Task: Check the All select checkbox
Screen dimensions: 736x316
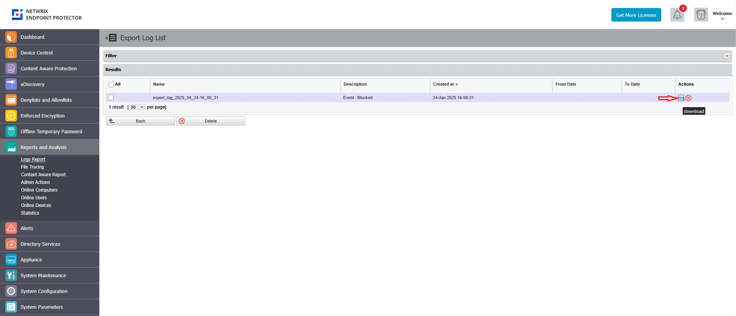Action: [x=111, y=84]
